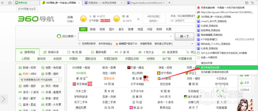Viewport: 258px width, 111px height.
Task: Select the 音乐 search category
Action: coord(121,29)
